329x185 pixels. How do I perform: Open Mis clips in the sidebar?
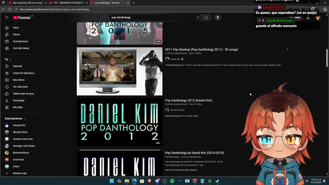(x=18, y=107)
